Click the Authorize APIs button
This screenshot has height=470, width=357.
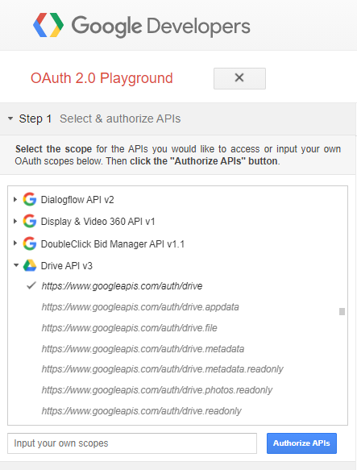(x=301, y=443)
